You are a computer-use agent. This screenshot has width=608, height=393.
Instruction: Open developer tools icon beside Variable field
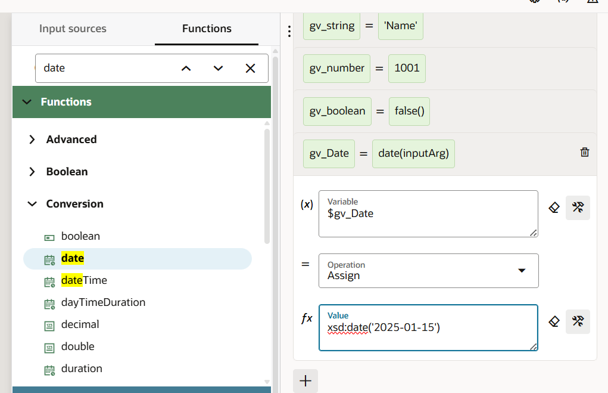tap(578, 208)
